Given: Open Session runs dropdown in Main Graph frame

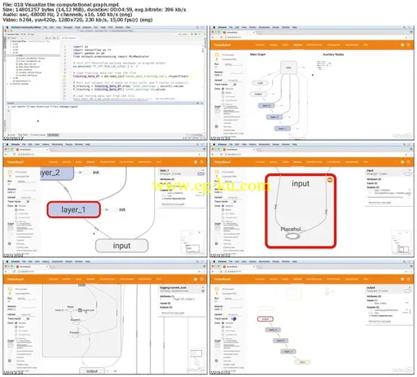Looking at the screenshot, I should point(235,73).
